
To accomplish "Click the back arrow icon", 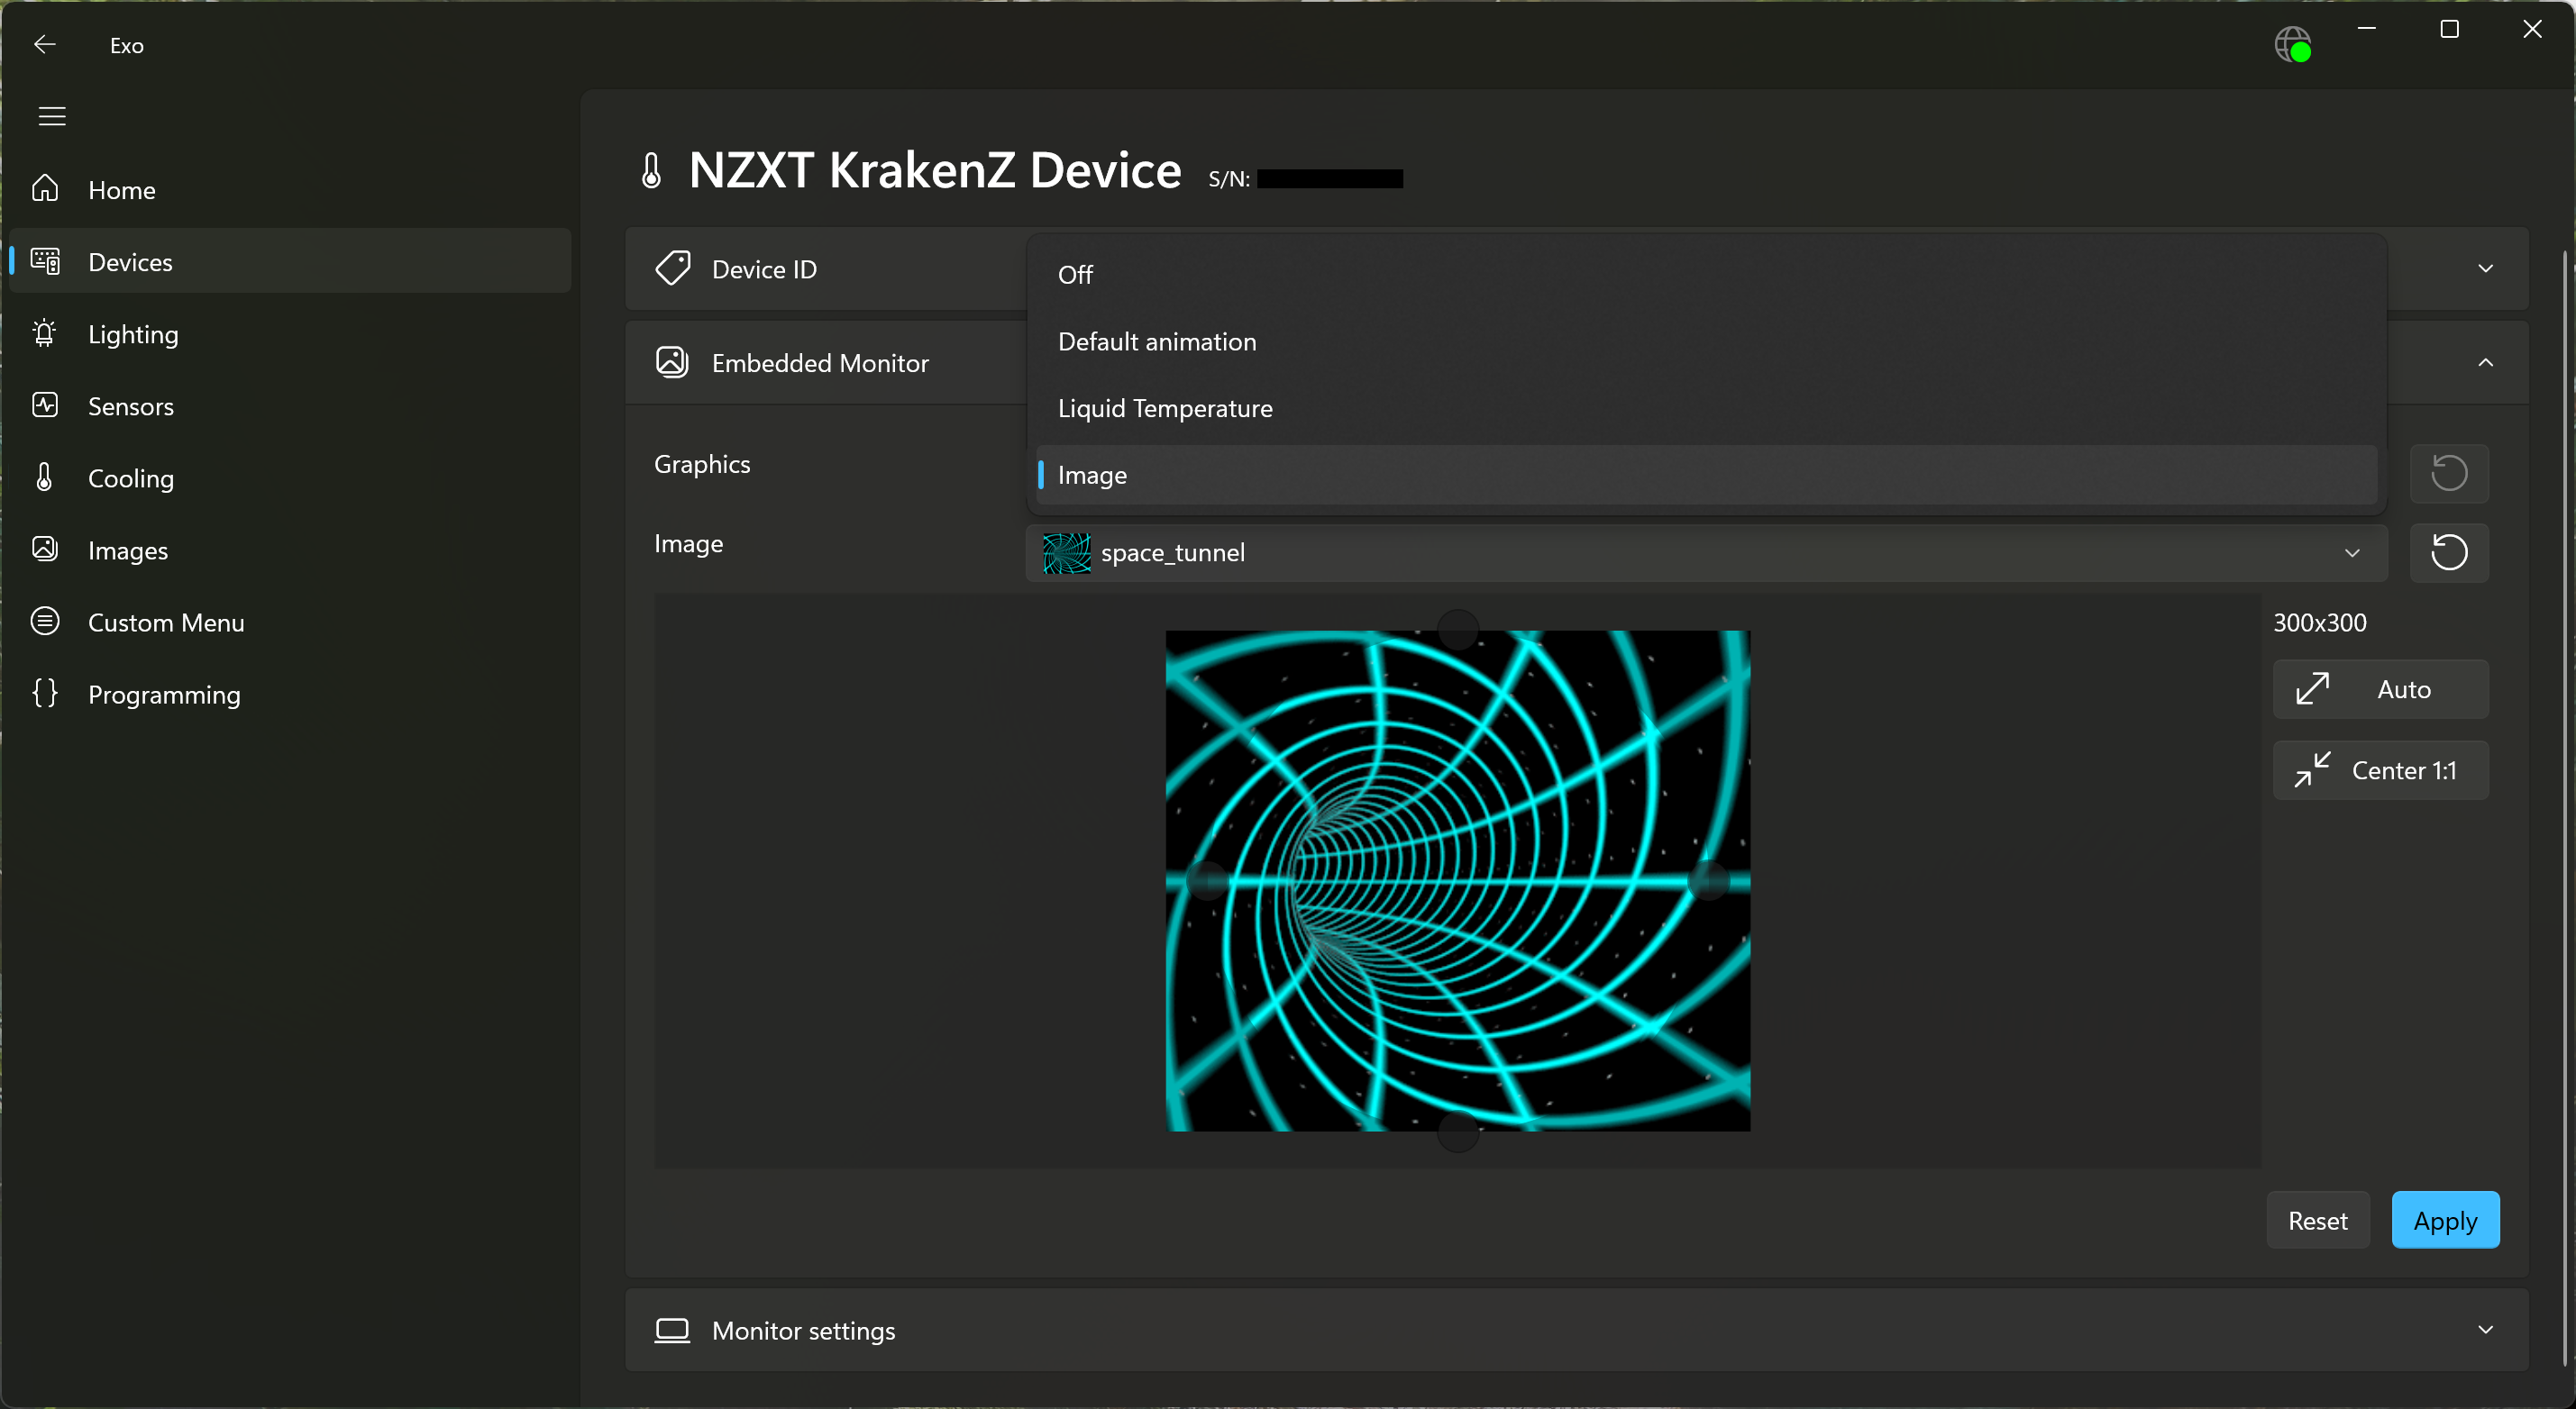I will [44, 45].
